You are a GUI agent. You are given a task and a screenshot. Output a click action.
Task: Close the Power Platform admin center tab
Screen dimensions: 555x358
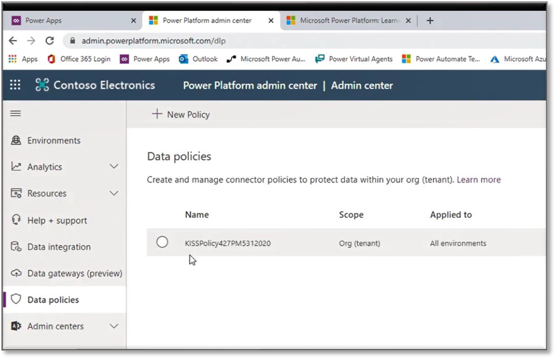(x=271, y=21)
